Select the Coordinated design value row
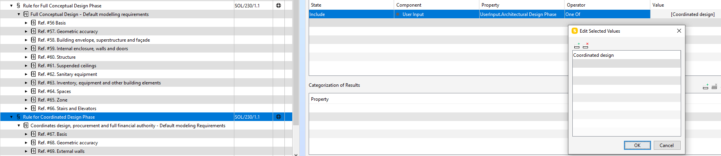 point(626,55)
